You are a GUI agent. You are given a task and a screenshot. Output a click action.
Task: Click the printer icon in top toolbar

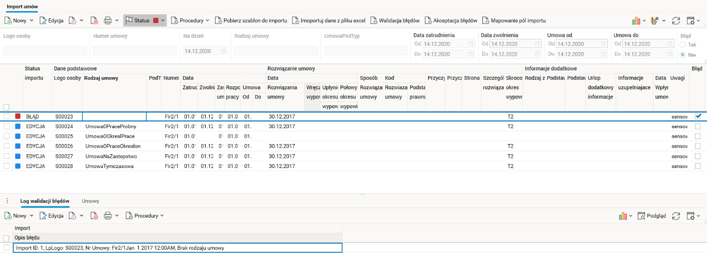[x=108, y=20]
